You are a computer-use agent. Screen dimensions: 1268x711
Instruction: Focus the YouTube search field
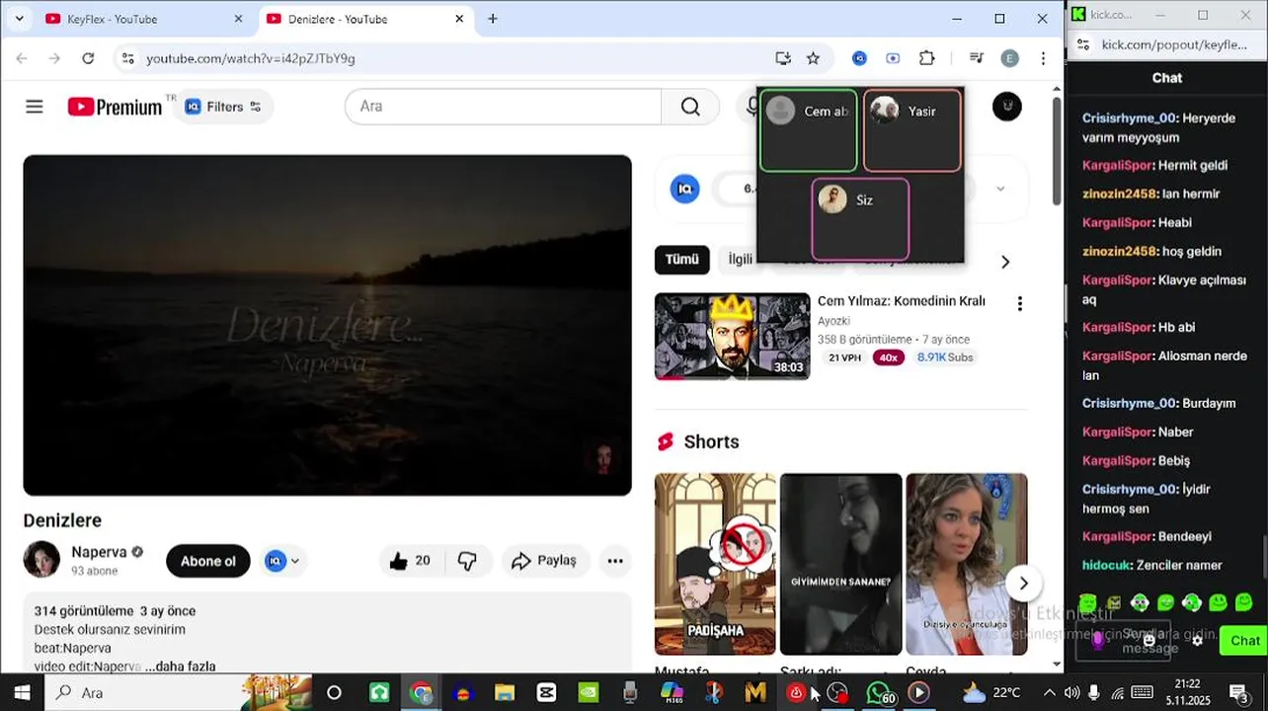pyautogui.click(x=503, y=107)
